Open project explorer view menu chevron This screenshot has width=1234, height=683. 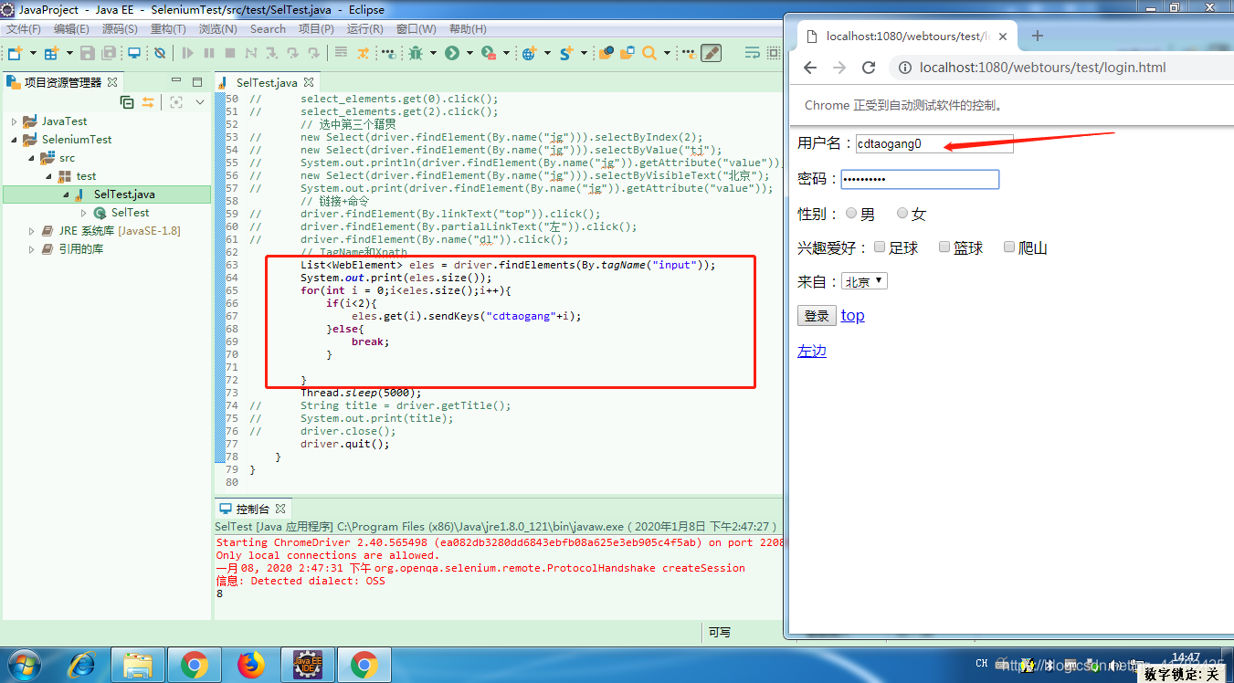pyautogui.click(x=200, y=102)
